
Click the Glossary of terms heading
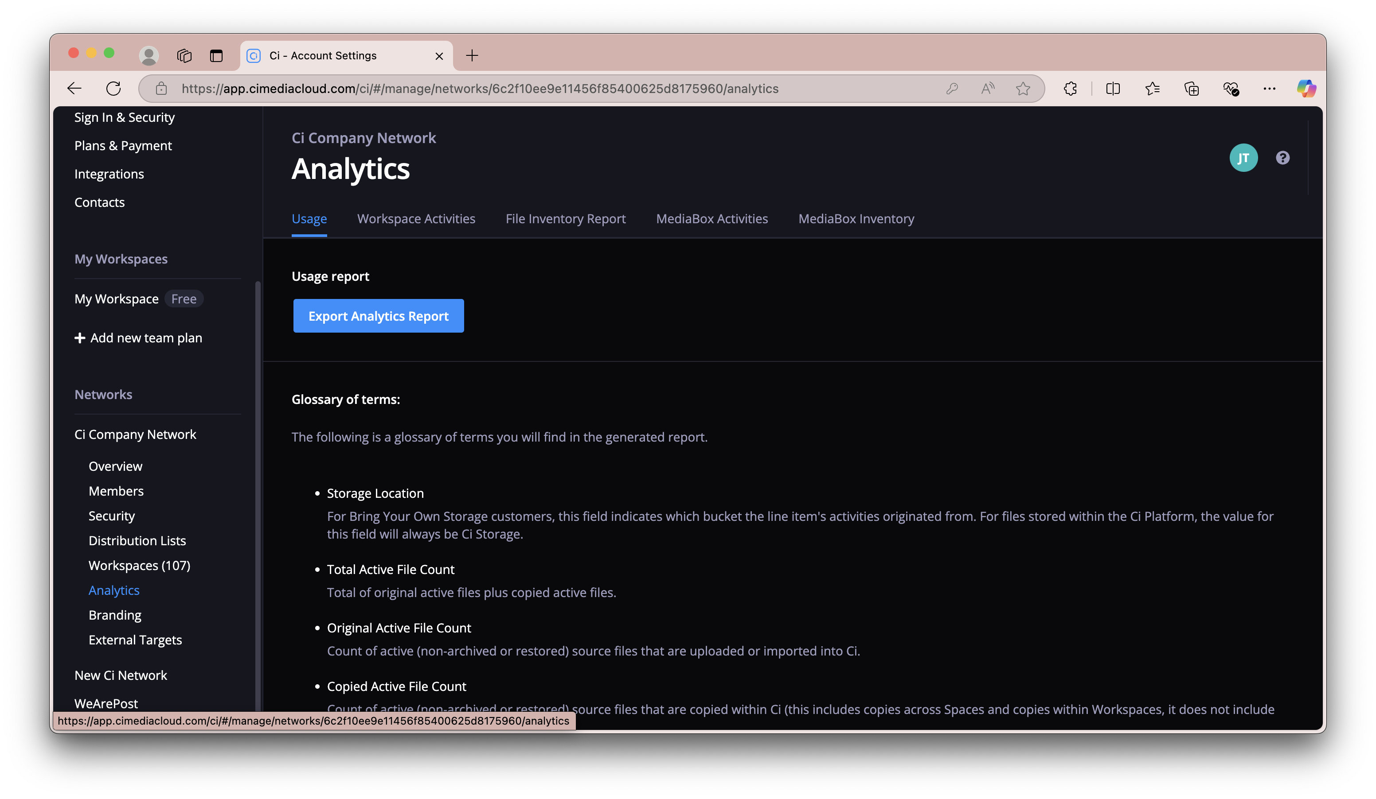point(346,399)
